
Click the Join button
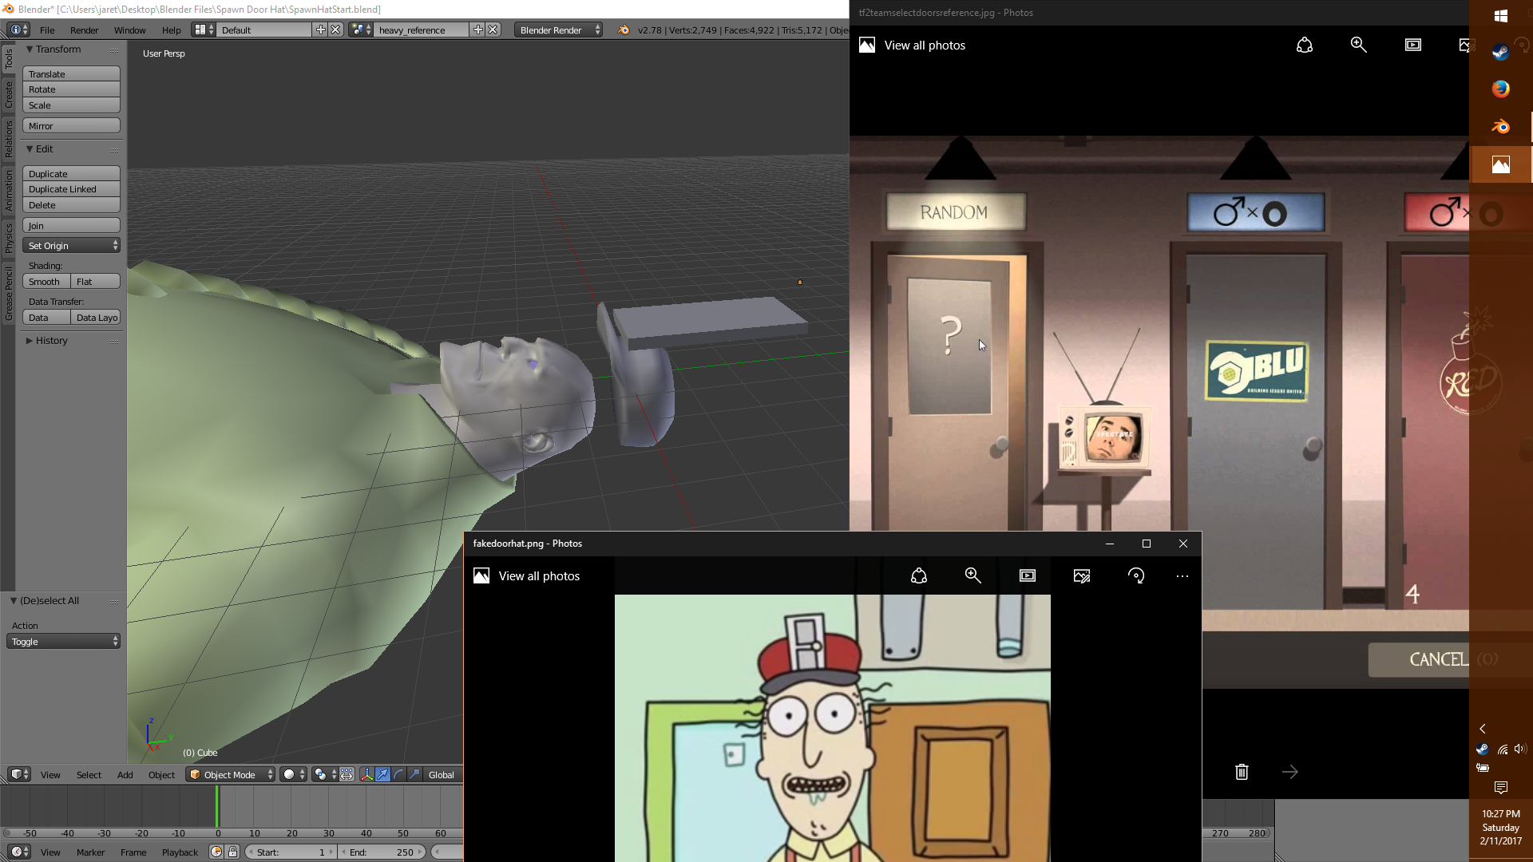coord(71,226)
